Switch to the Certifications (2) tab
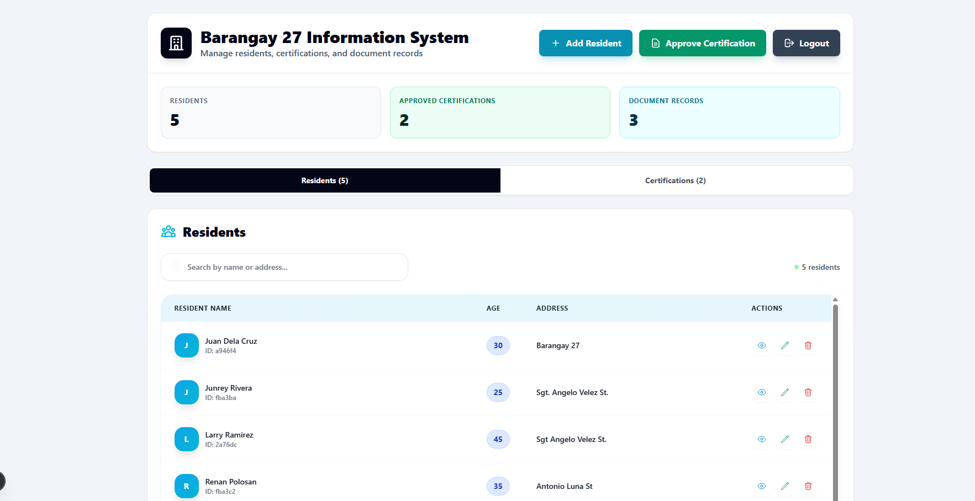The height and width of the screenshot is (501, 975). (676, 180)
